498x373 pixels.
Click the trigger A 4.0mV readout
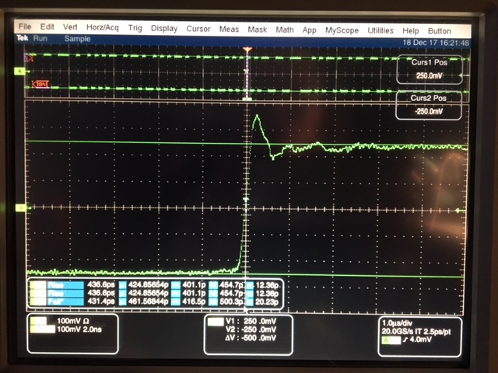pos(406,340)
